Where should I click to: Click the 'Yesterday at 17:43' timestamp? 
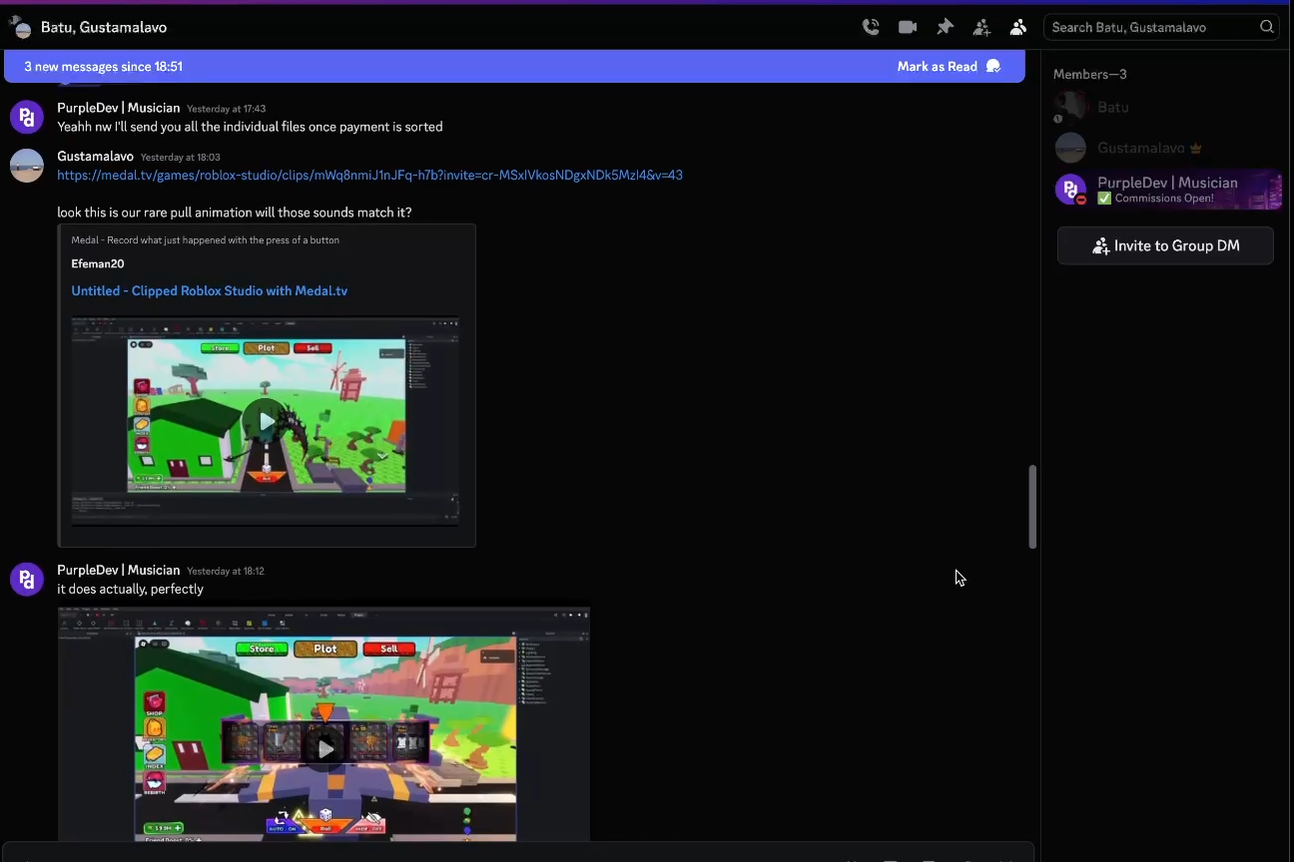pyautogui.click(x=227, y=109)
